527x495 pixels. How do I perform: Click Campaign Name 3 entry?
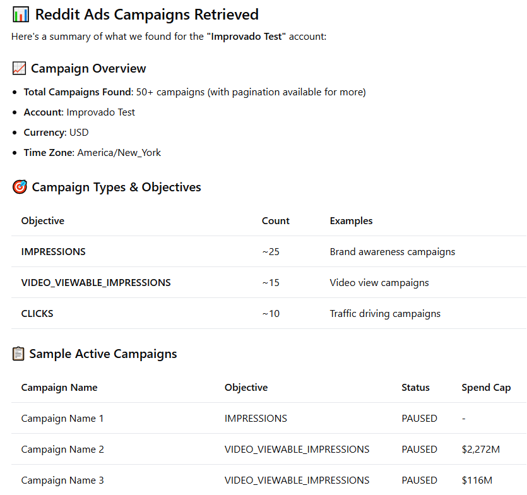(62, 480)
